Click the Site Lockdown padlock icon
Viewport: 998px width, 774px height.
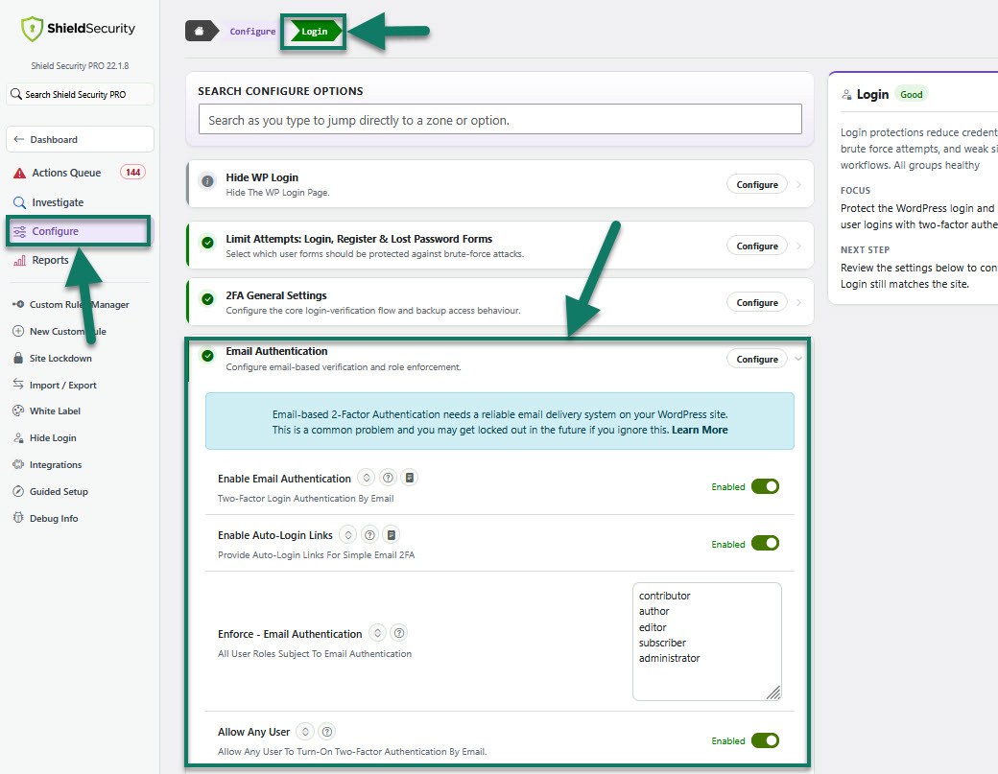pos(18,358)
